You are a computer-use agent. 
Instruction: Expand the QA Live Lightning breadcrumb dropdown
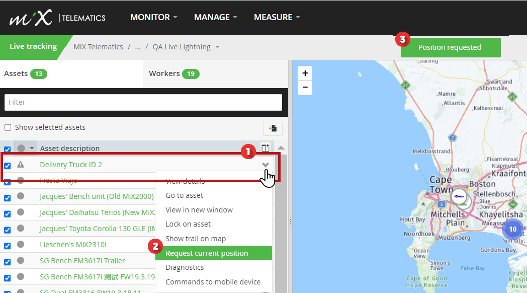pos(217,47)
